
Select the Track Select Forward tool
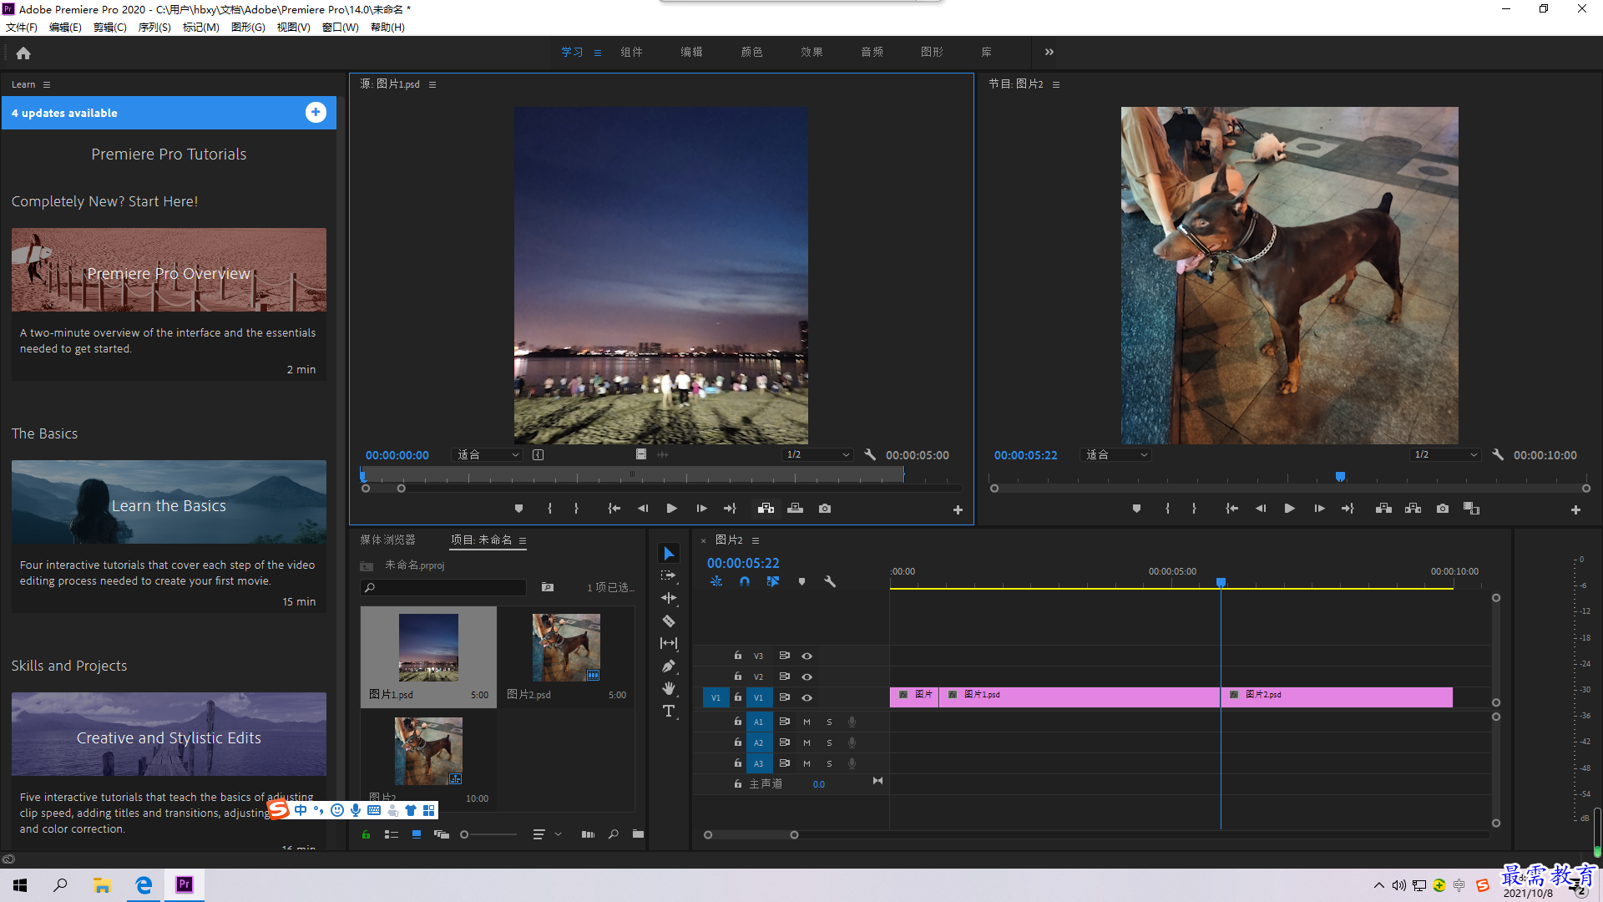pos(669,575)
